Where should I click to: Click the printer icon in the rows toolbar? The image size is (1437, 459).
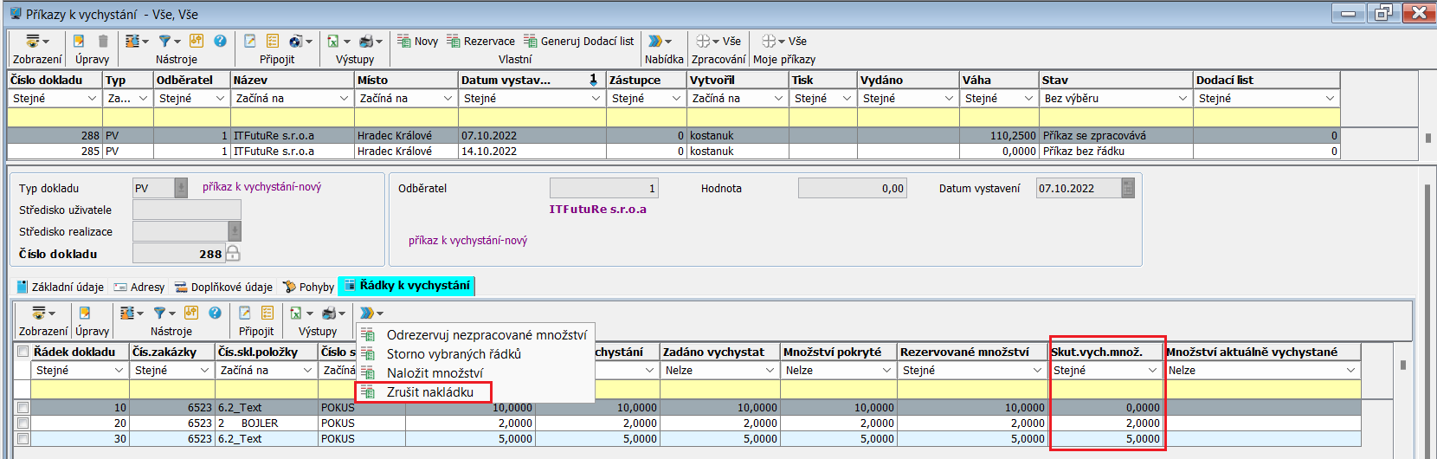tap(329, 313)
